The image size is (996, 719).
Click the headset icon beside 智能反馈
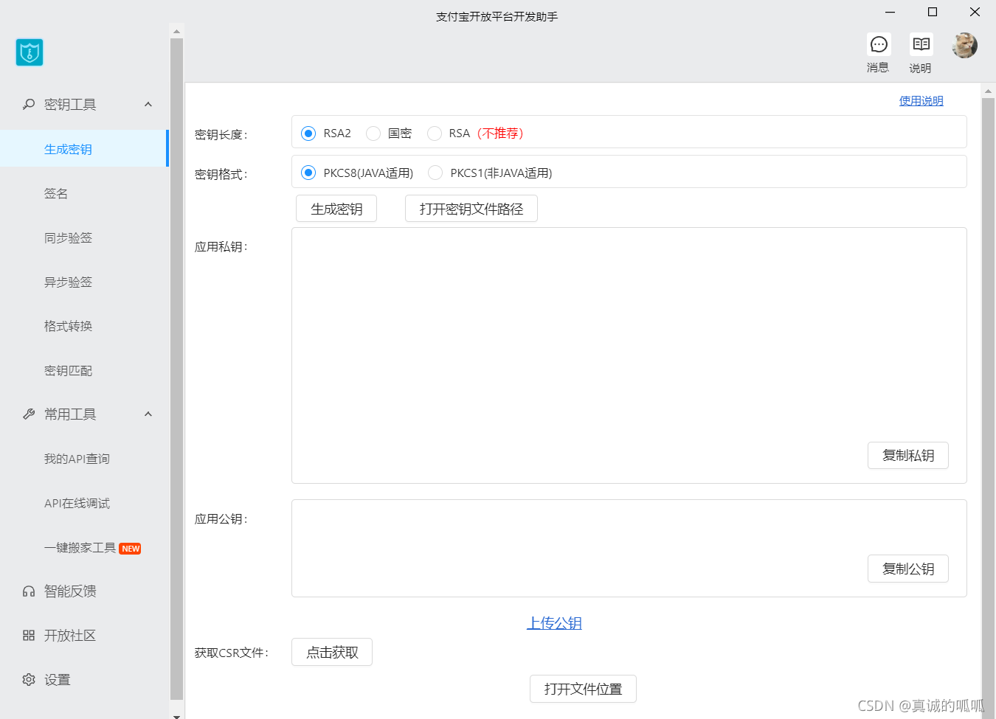pos(29,591)
